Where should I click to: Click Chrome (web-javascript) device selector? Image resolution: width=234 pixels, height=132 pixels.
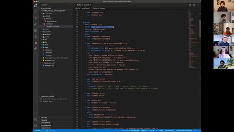tap(184, 131)
